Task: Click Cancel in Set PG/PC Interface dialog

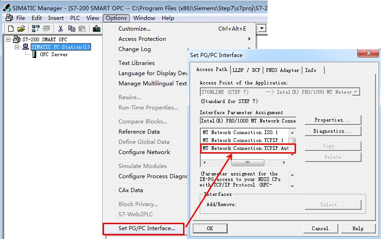Action: pyautogui.click(x=321, y=228)
